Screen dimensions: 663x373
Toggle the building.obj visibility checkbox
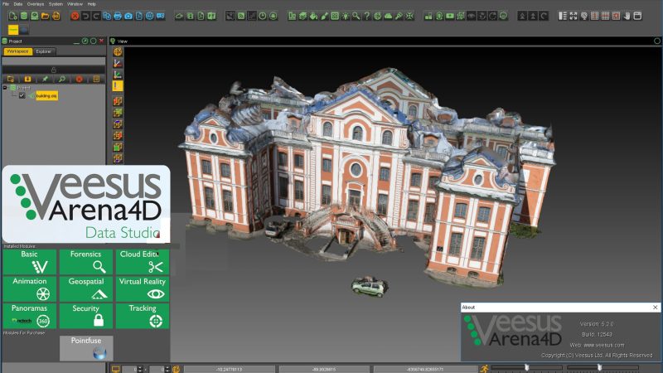tap(22, 96)
